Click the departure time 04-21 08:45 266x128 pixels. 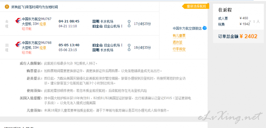[69, 21]
